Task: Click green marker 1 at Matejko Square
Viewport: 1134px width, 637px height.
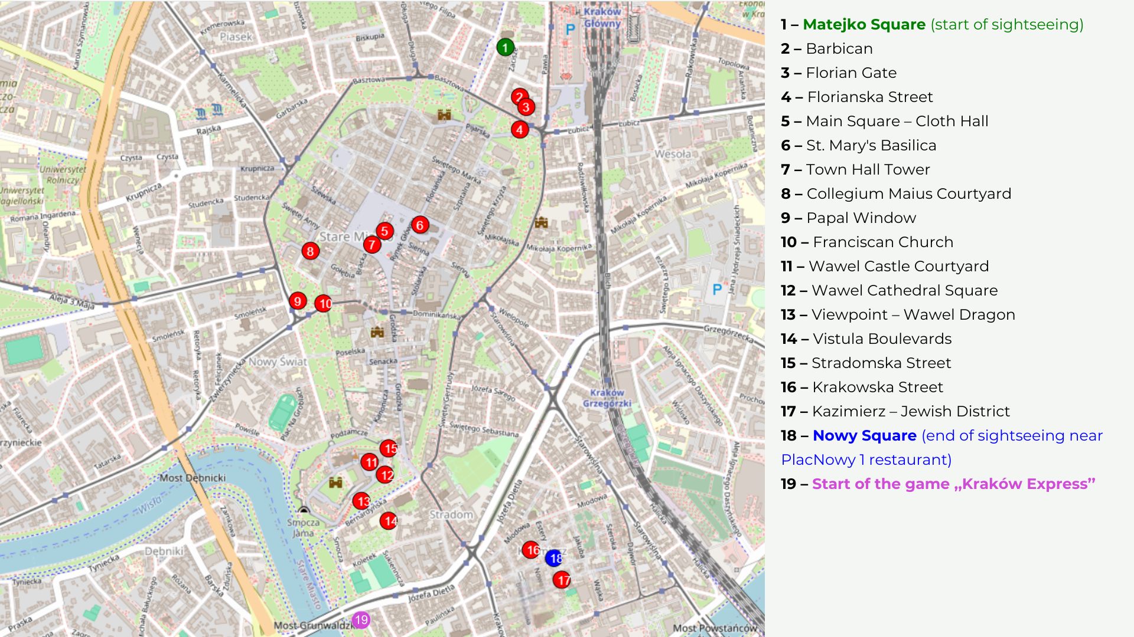Action: pyautogui.click(x=505, y=47)
